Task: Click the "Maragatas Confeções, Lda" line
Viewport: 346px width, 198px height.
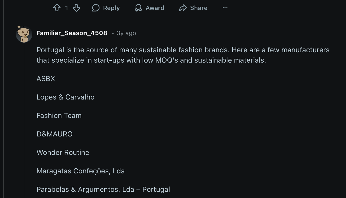Action: point(80,171)
